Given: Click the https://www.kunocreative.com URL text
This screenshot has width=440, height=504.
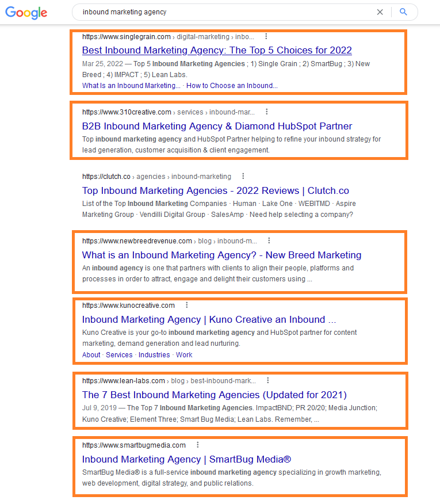Looking at the screenshot, I should pyautogui.click(x=129, y=306).
